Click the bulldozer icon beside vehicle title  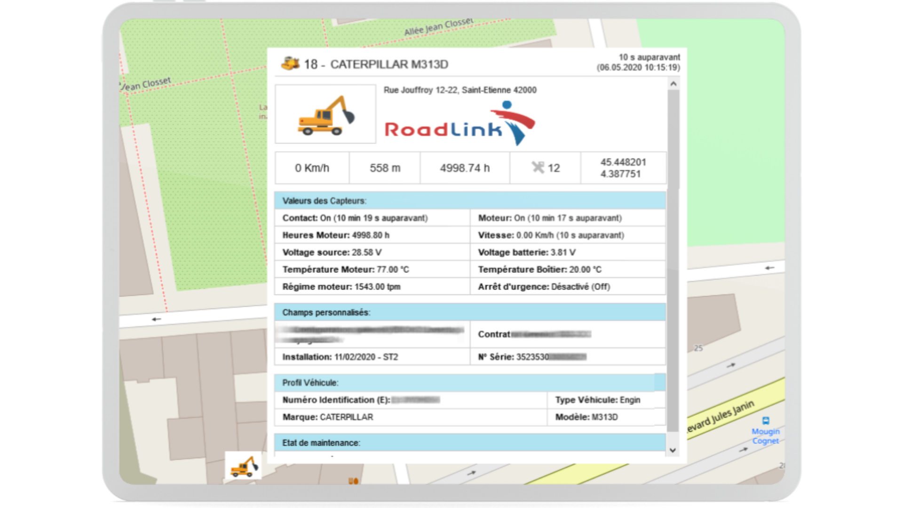click(x=290, y=63)
